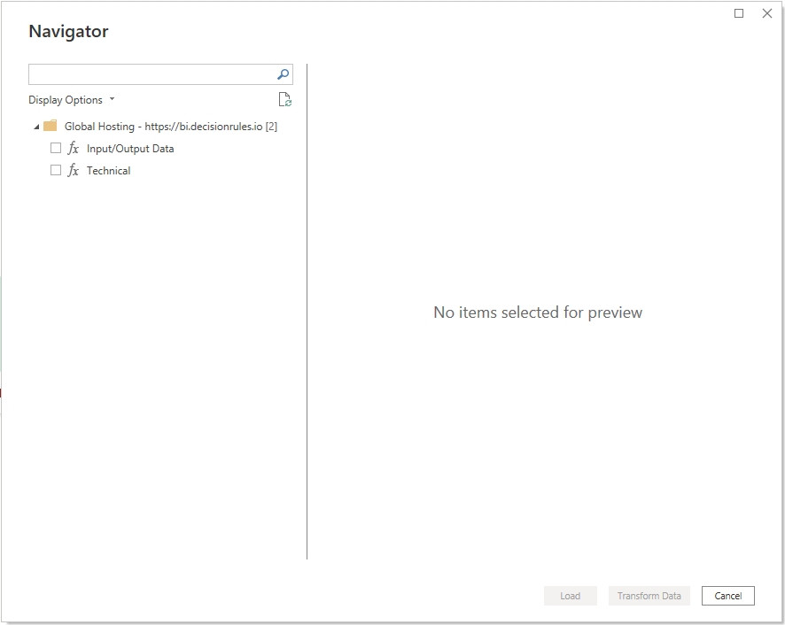Viewport: 785px width, 625px height.
Task: Select the Input/Output Data label
Action: pos(130,149)
